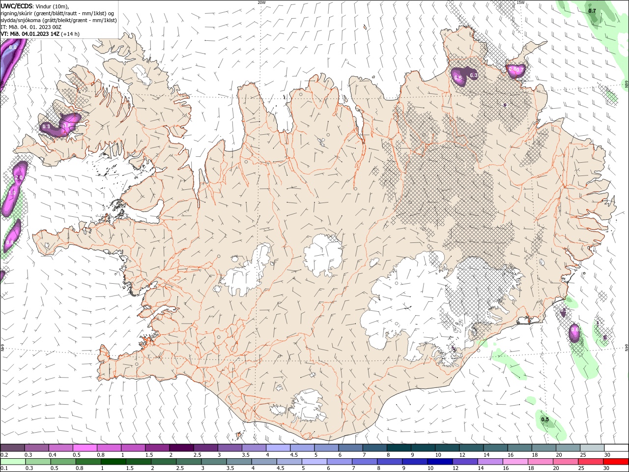This screenshot has height=472, width=629.
Task: Pick the 2.5 swatch in the lower legend row
Action: pos(188,462)
